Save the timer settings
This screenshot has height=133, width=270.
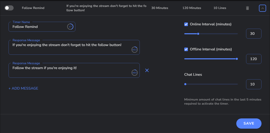click(x=249, y=124)
